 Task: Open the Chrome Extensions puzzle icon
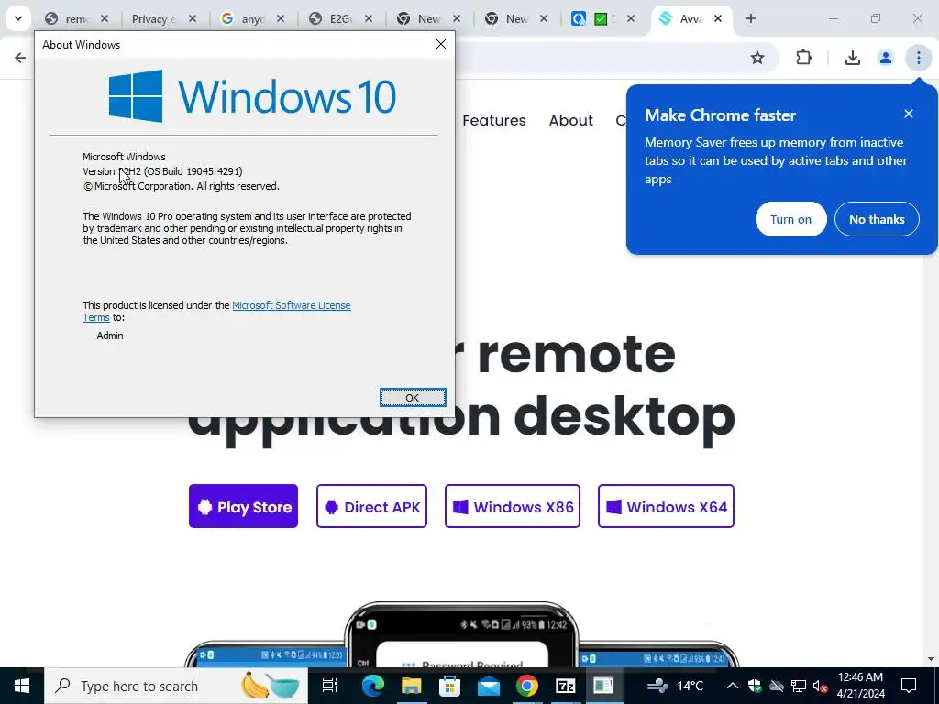(803, 58)
